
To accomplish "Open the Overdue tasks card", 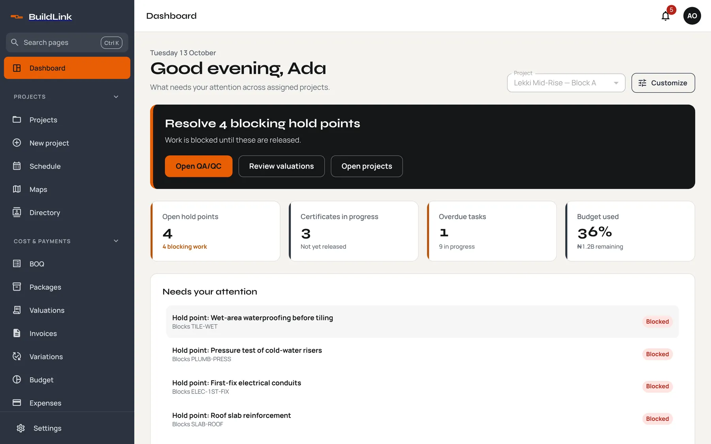I will point(492,231).
